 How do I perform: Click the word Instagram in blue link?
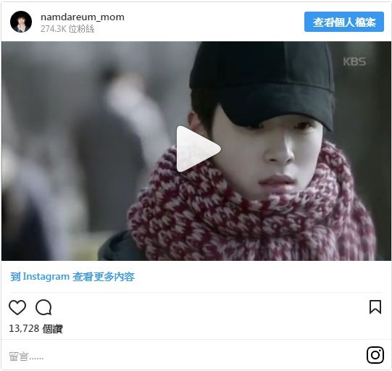click(x=46, y=277)
